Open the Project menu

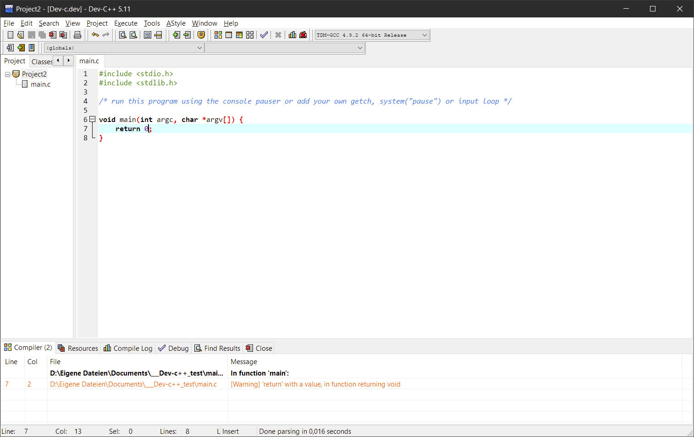click(97, 23)
